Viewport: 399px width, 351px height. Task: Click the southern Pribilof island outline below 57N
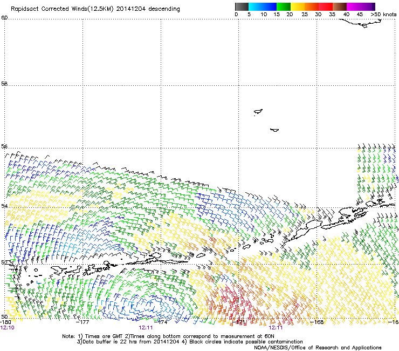274,130
